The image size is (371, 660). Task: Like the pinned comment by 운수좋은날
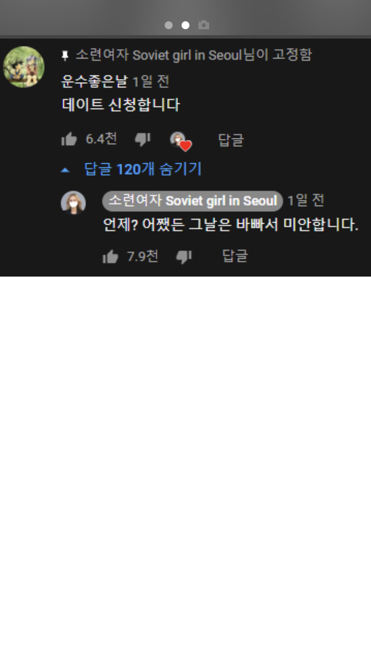(69, 140)
